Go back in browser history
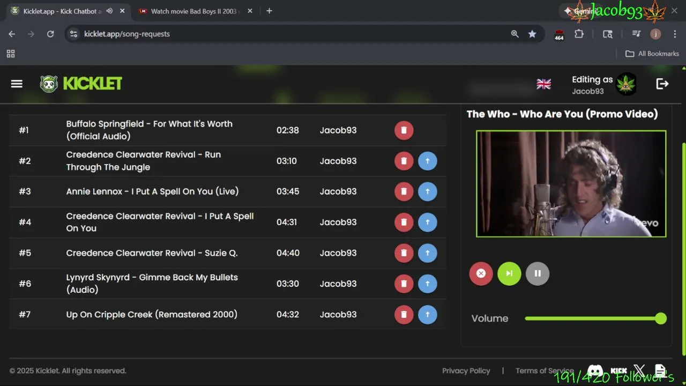Screen dimensions: 686x386 (x=12, y=34)
